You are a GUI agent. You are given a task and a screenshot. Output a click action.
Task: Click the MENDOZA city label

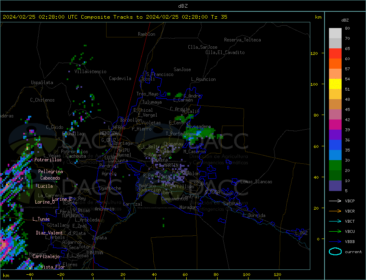pyautogui.click(x=109, y=133)
